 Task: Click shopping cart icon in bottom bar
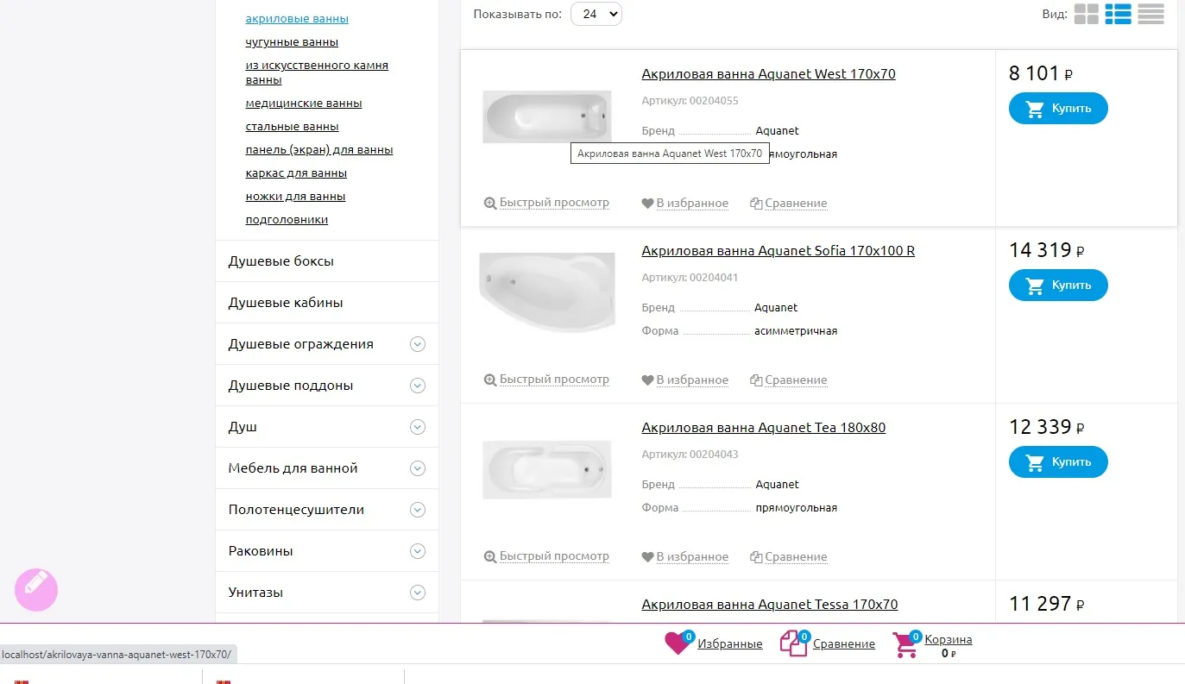(906, 644)
